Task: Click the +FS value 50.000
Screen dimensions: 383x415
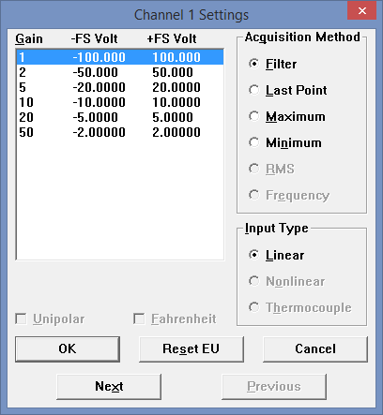Action: point(173,72)
